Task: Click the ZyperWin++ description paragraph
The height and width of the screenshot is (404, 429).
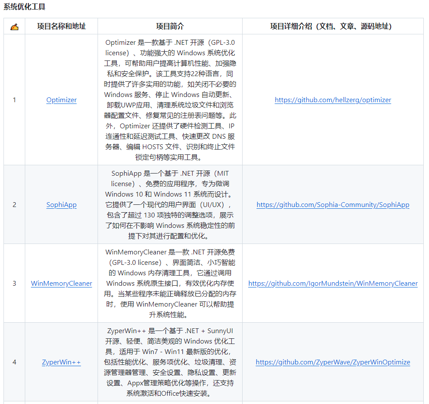Action: click(170, 362)
